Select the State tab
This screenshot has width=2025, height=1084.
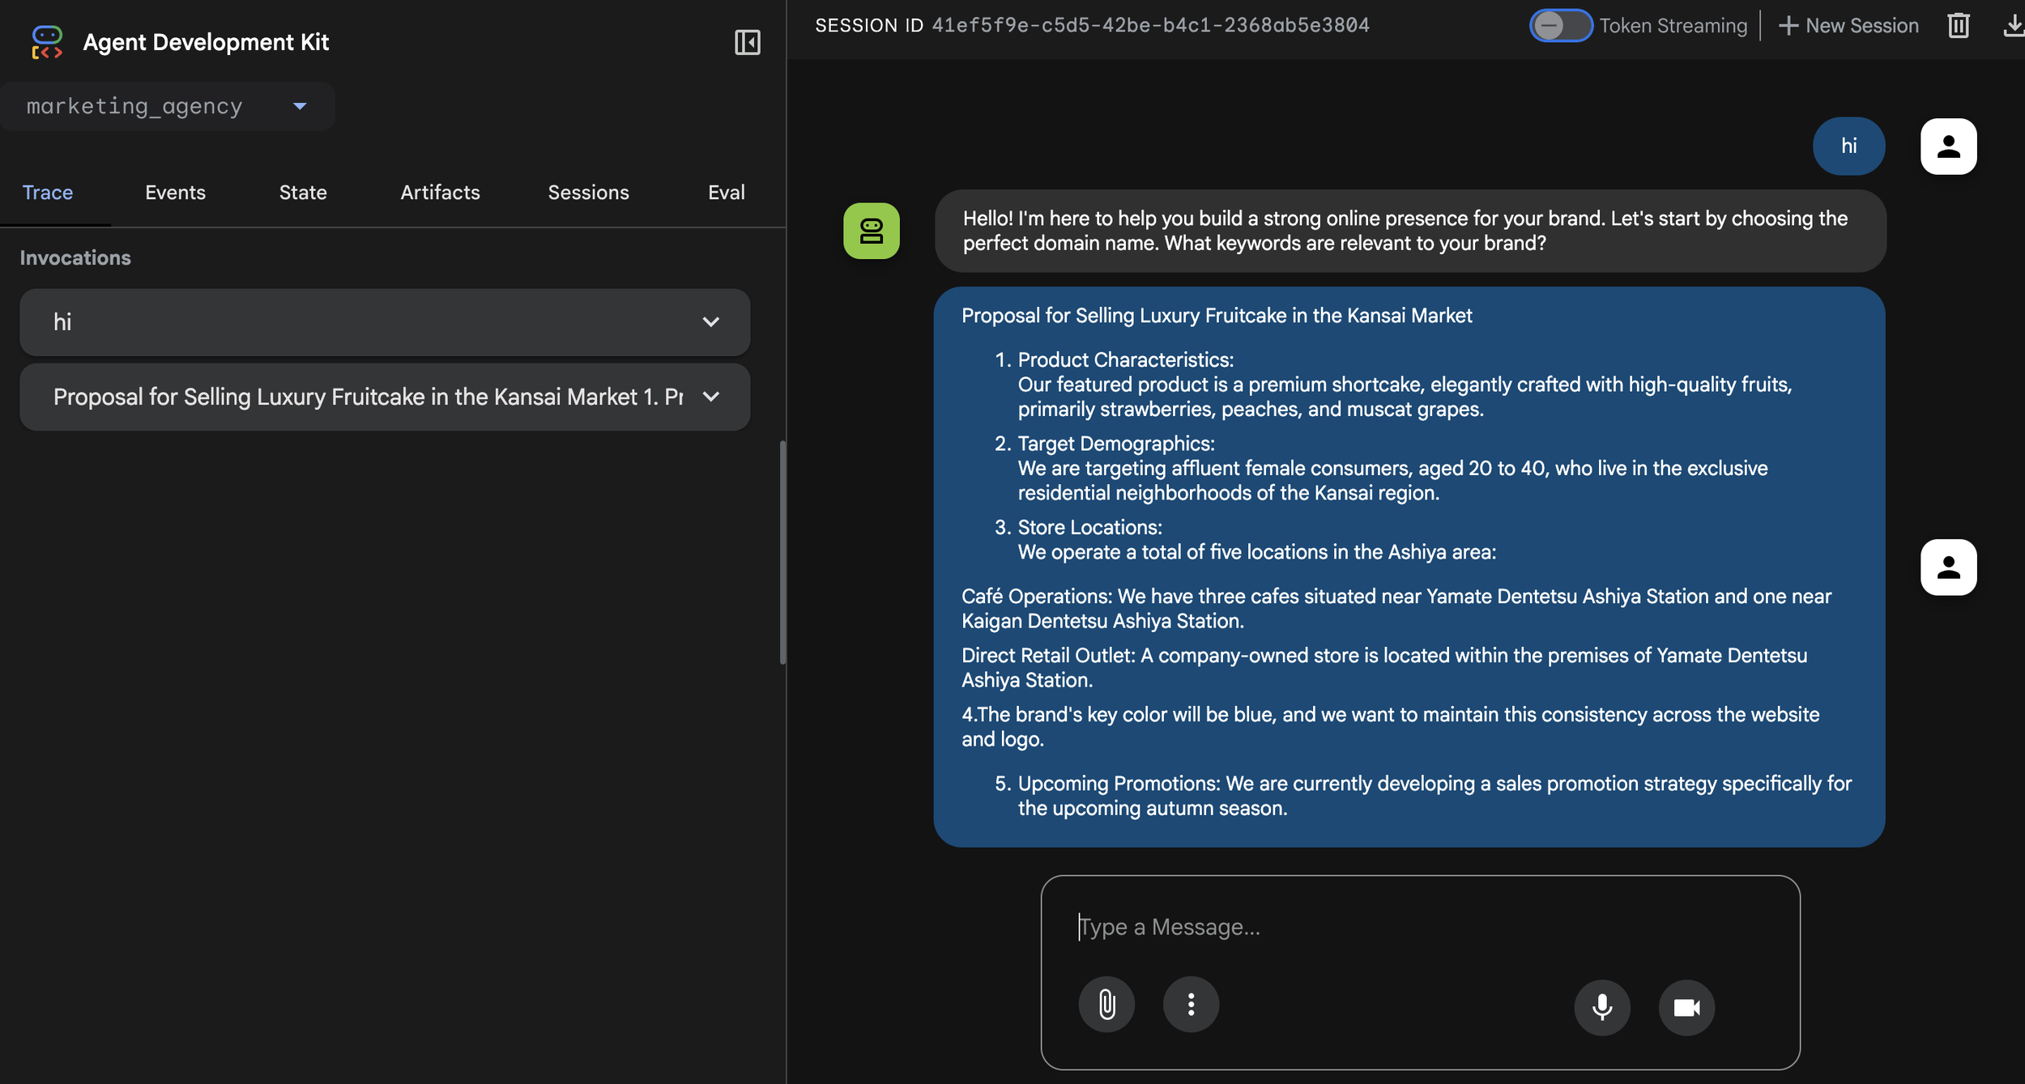click(x=303, y=193)
